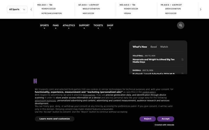Click the JULY 12, 2026 date
This screenshot has height=130, width=209.
148,70
